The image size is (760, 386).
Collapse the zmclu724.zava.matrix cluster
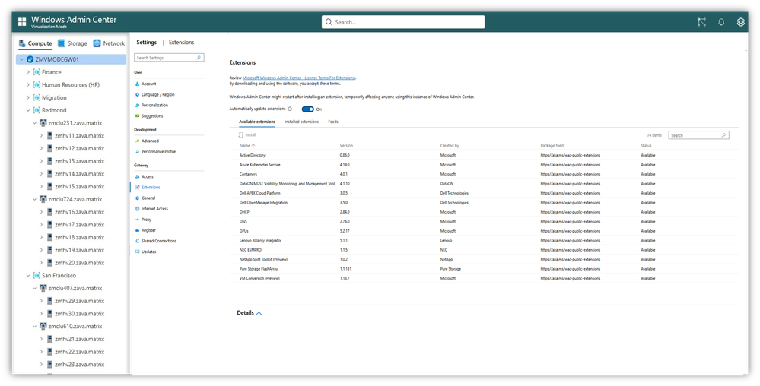pyautogui.click(x=34, y=199)
